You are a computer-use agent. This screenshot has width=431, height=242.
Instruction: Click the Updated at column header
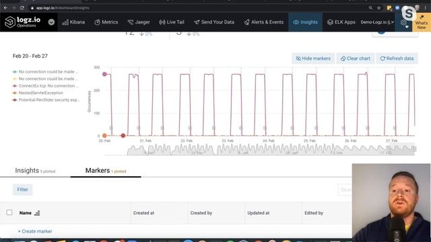[x=258, y=213]
